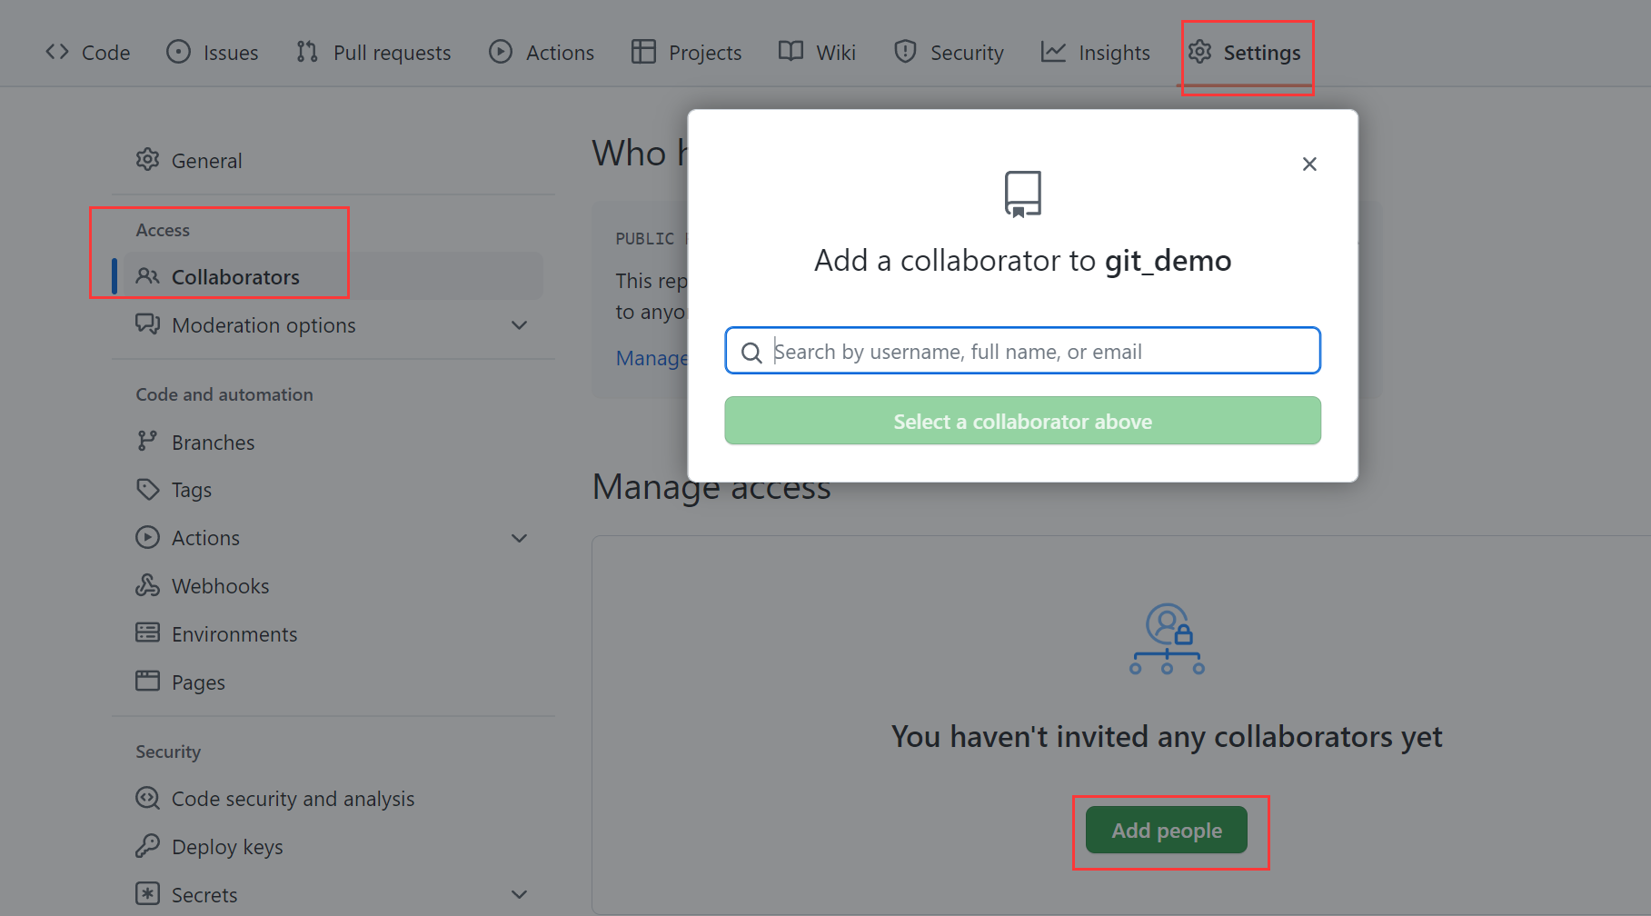Open the Projects tab

click(687, 53)
